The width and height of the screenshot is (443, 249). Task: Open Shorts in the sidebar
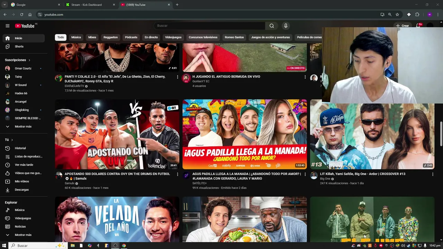coord(23,46)
